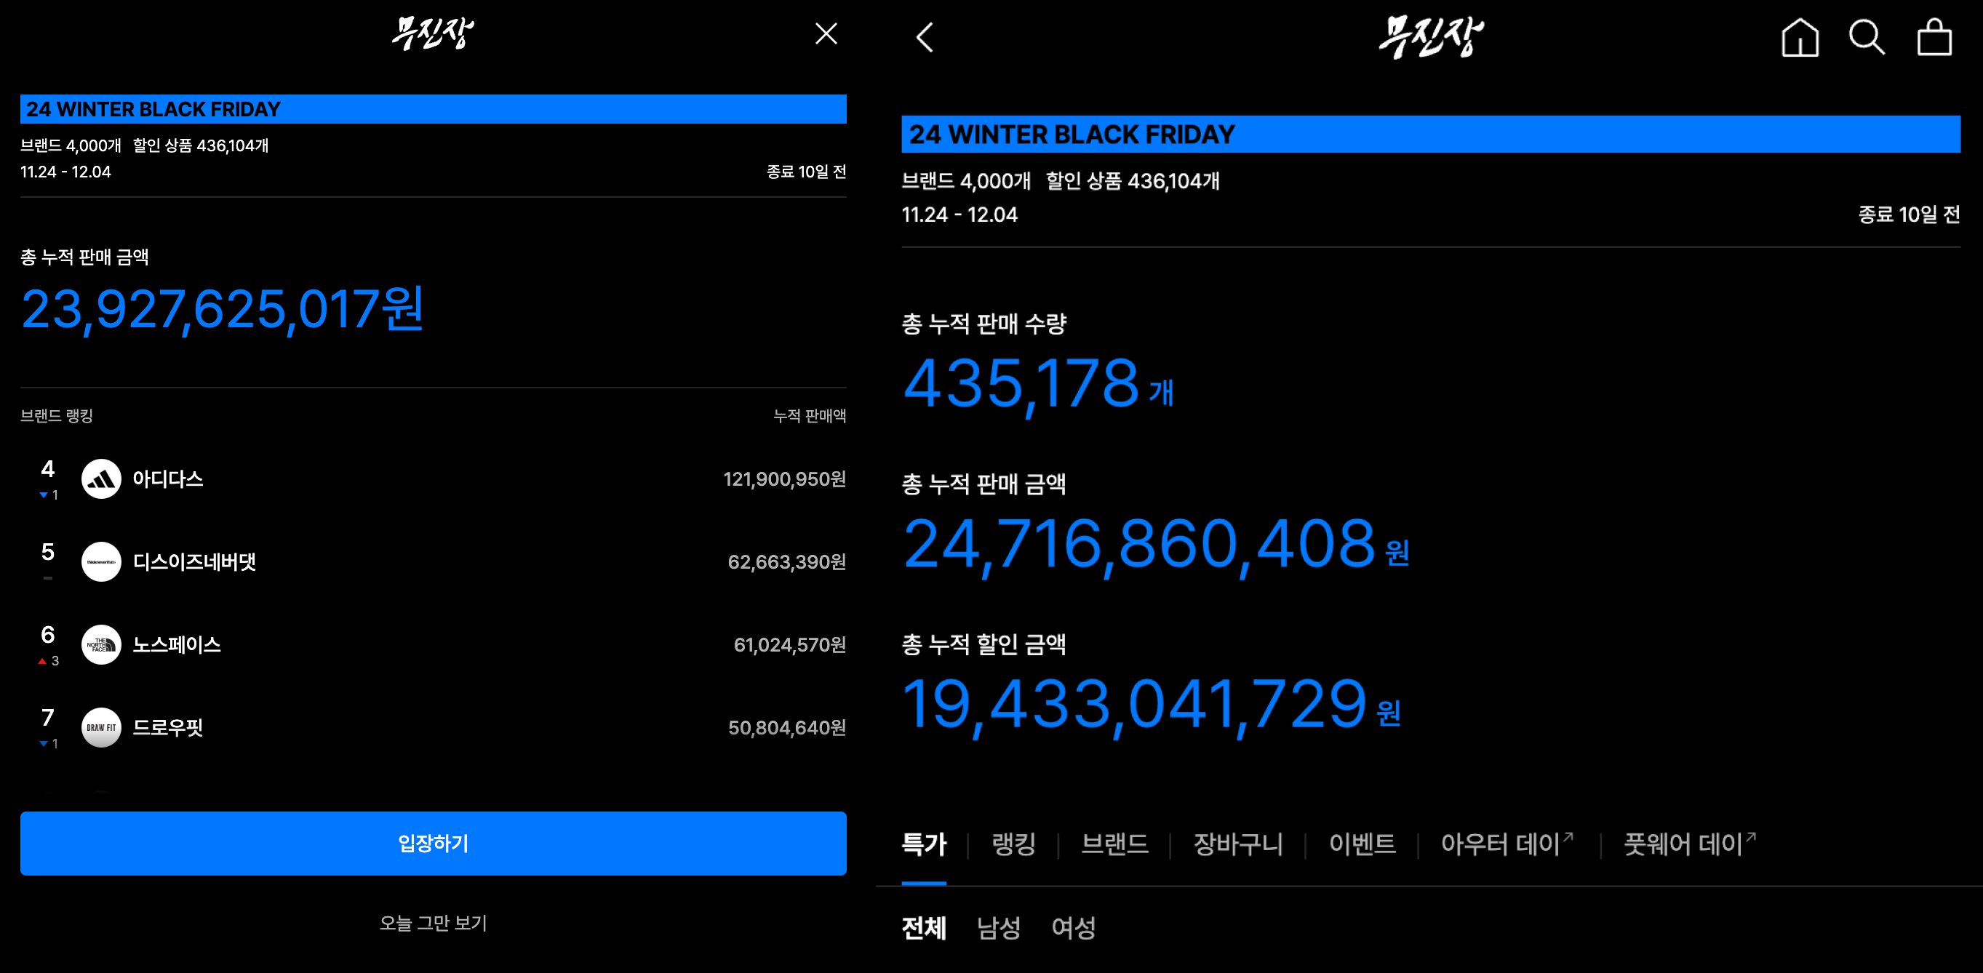Go back with the left arrow

pyautogui.click(x=925, y=37)
